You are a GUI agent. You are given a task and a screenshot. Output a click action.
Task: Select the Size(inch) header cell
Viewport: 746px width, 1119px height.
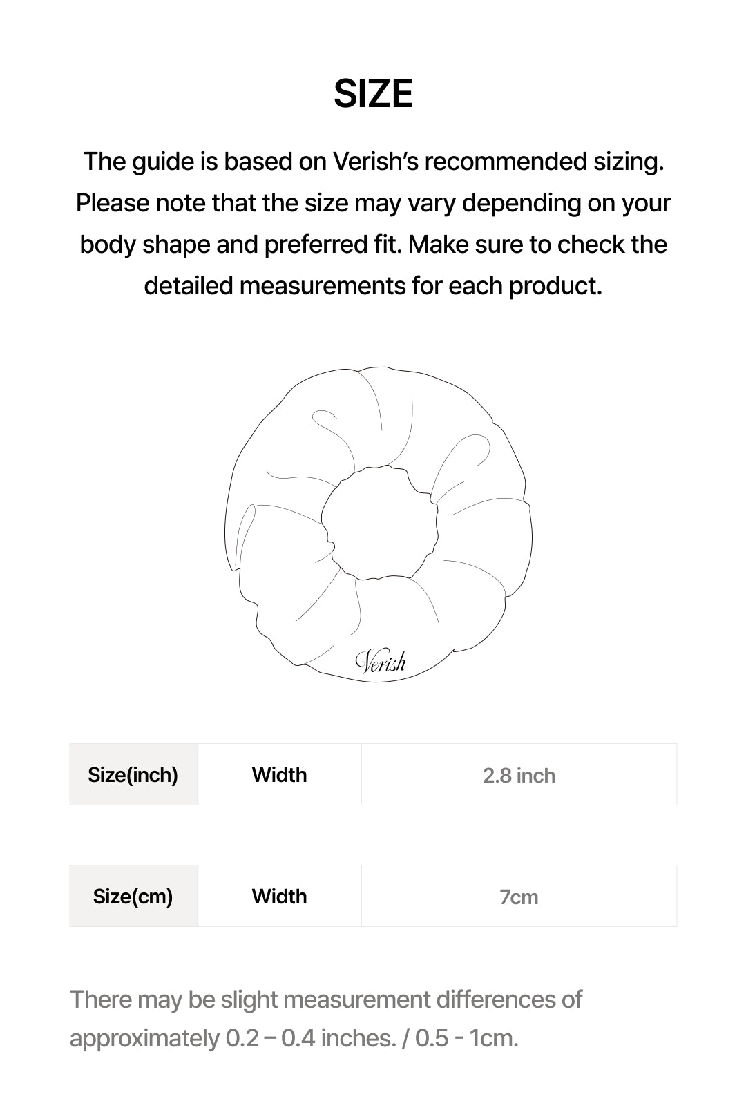click(133, 775)
